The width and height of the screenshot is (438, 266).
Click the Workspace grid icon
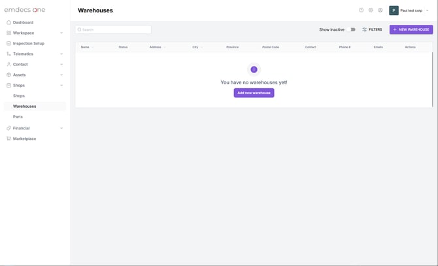tap(8, 33)
